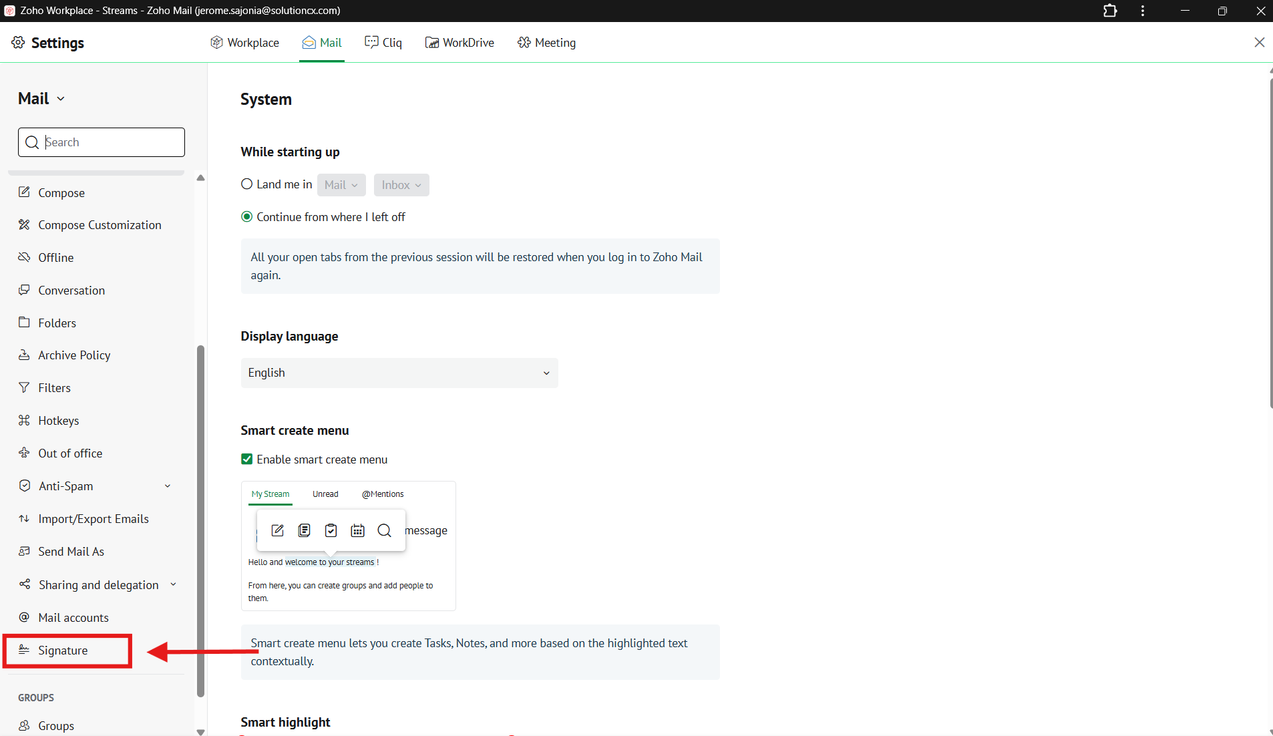
Task: Click the compose icon in smart create preview
Action: coord(278,530)
